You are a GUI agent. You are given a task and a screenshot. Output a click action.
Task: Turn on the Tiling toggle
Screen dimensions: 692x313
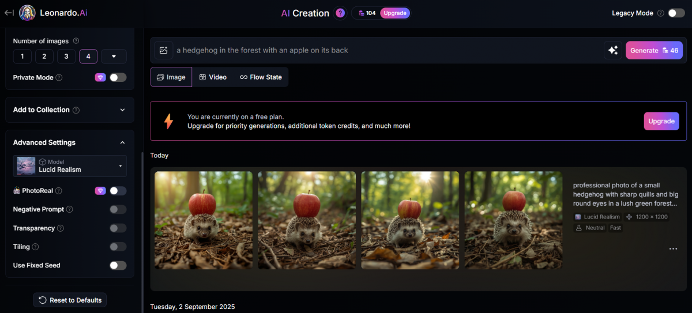pos(118,247)
